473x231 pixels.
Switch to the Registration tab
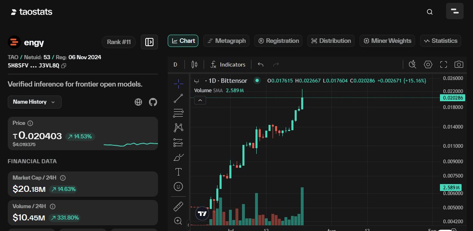point(278,41)
